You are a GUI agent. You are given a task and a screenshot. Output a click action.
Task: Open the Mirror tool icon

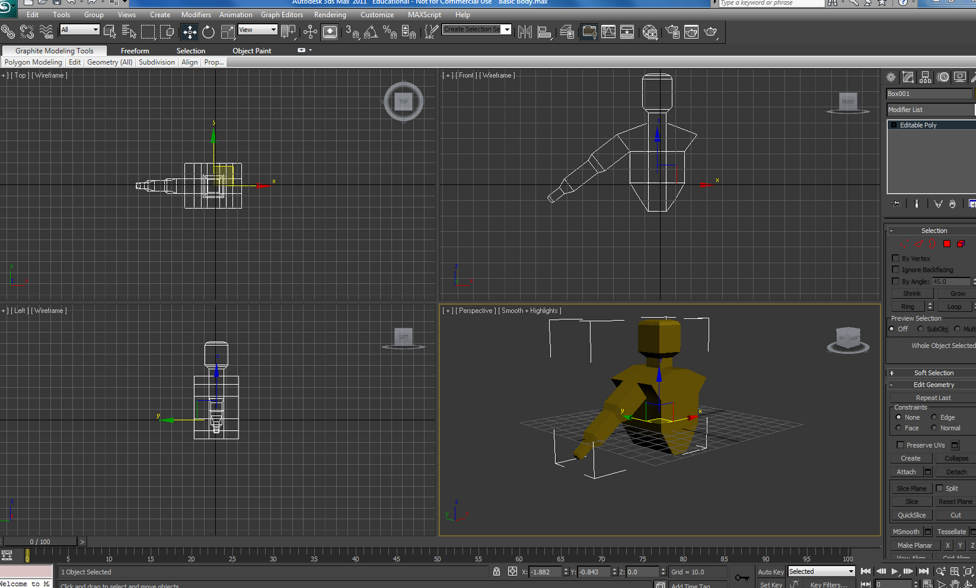coord(525,32)
